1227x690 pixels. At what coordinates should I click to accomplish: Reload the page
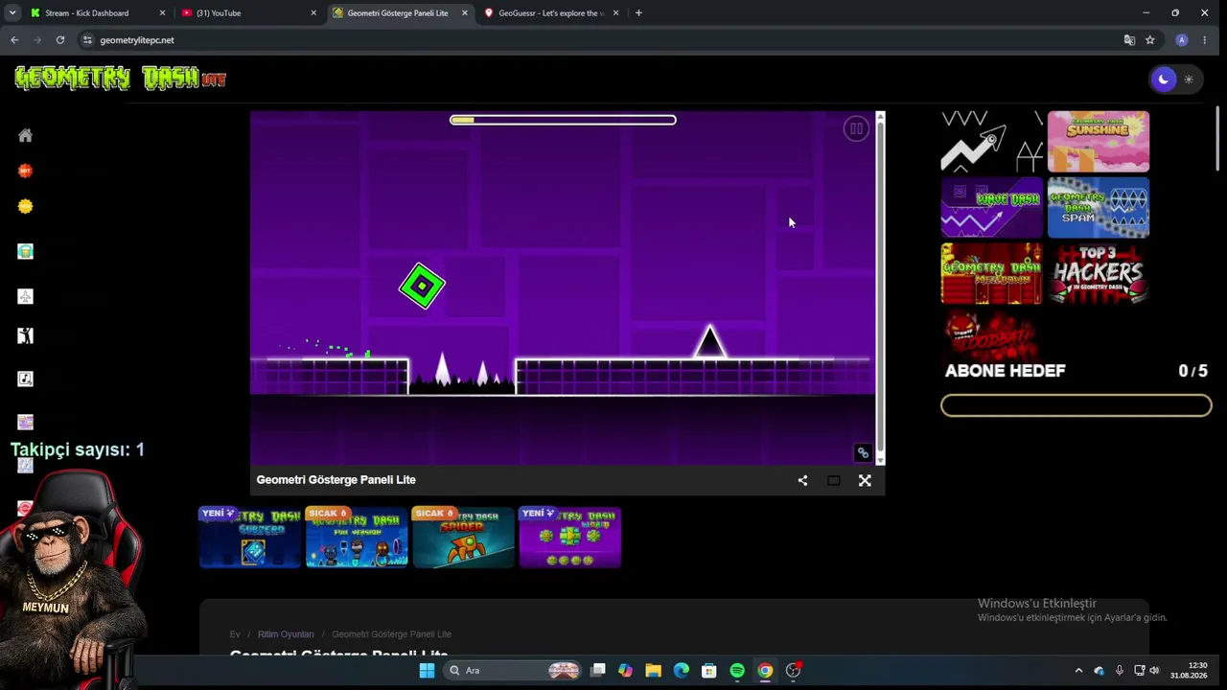[x=60, y=40]
